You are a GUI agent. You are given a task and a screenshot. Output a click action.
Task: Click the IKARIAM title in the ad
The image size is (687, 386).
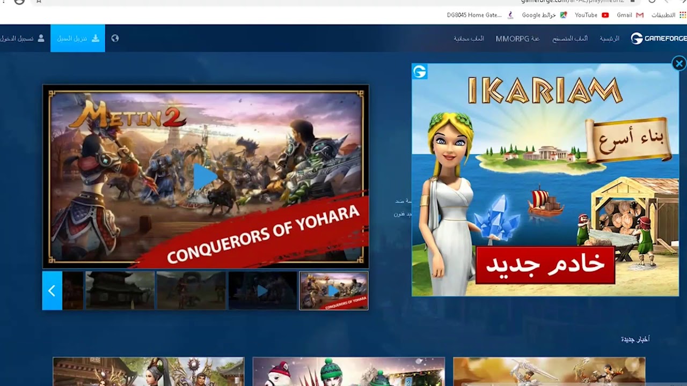pos(545,90)
